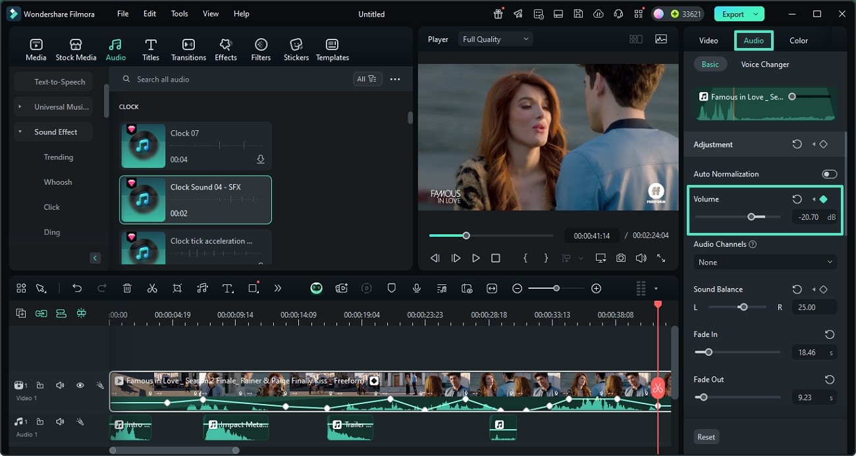Adjust the Volume slider handle
This screenshot has height=456, width=856.
click(x=751, y=216)
